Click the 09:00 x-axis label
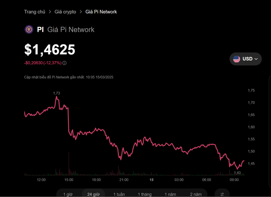The height and width of the screenshot is (197, 271). pyautogui.click(x=234, y=180)
